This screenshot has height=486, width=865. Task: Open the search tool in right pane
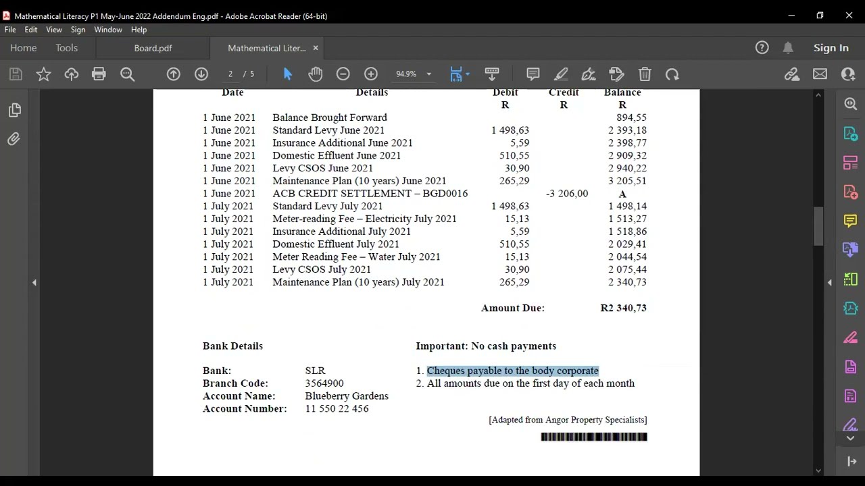pos(850,104)
